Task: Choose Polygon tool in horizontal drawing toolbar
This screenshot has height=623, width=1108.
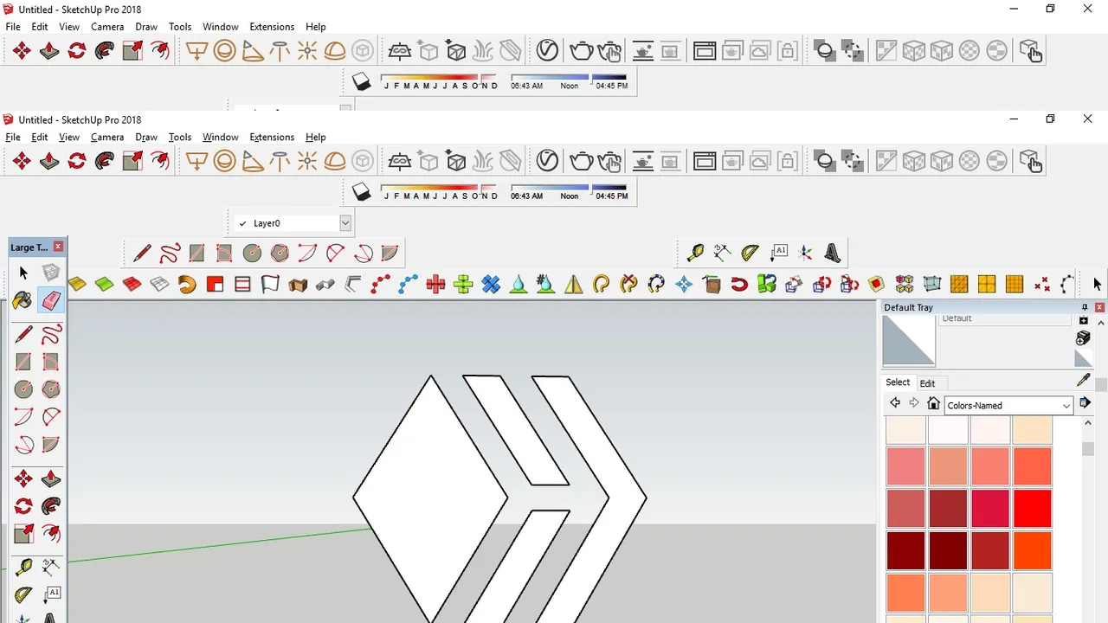Action: click(x=280, y=254)
